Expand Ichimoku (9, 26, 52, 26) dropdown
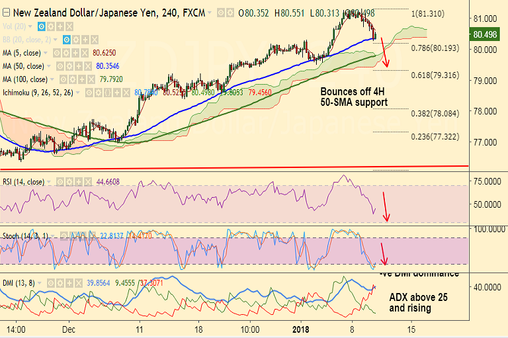 78,93
